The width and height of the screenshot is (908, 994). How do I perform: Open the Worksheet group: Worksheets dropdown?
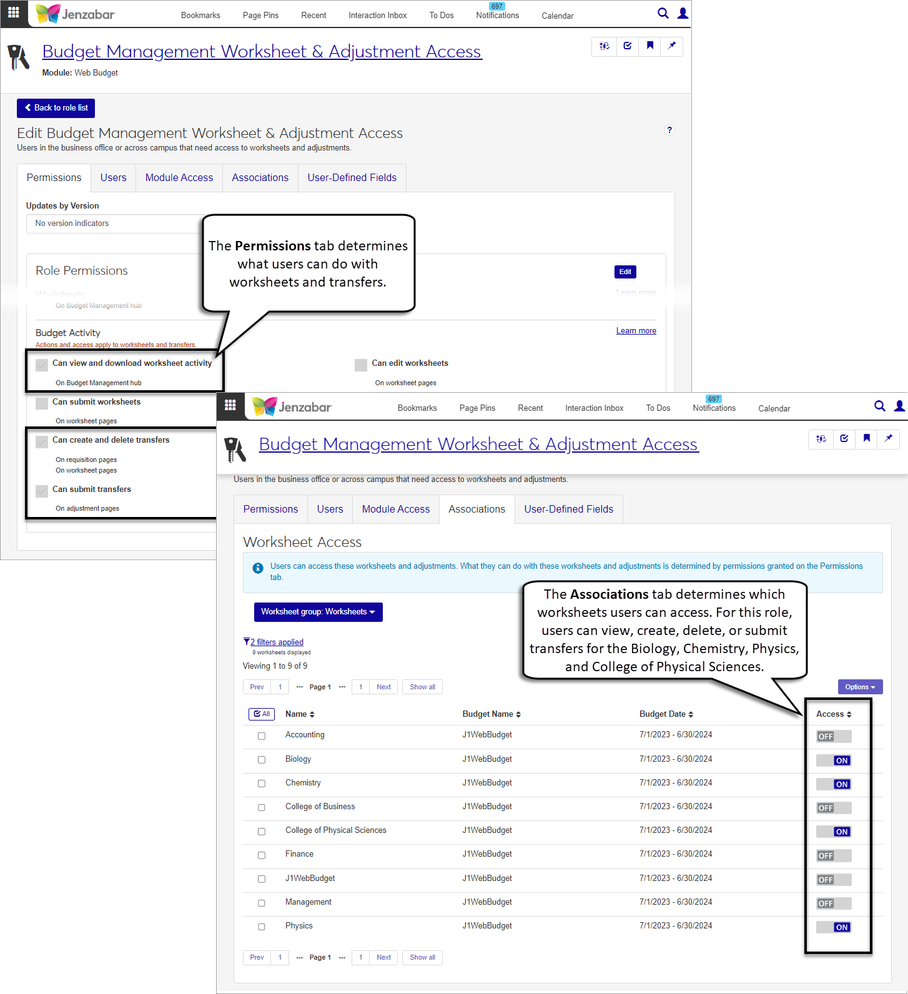pyautogui.click(x=318, y=612)
